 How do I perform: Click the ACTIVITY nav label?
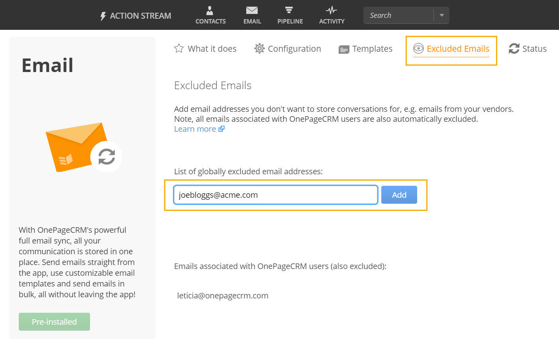click(x=331, y=21)
